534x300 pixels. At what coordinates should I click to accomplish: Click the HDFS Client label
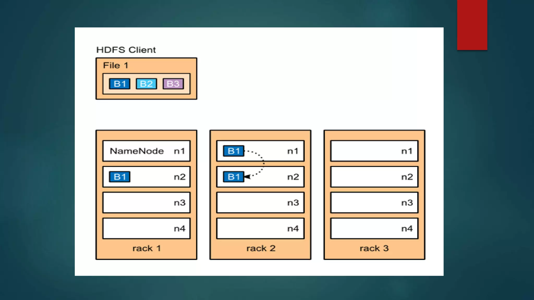pyautogui.click(x=126, y=50)
